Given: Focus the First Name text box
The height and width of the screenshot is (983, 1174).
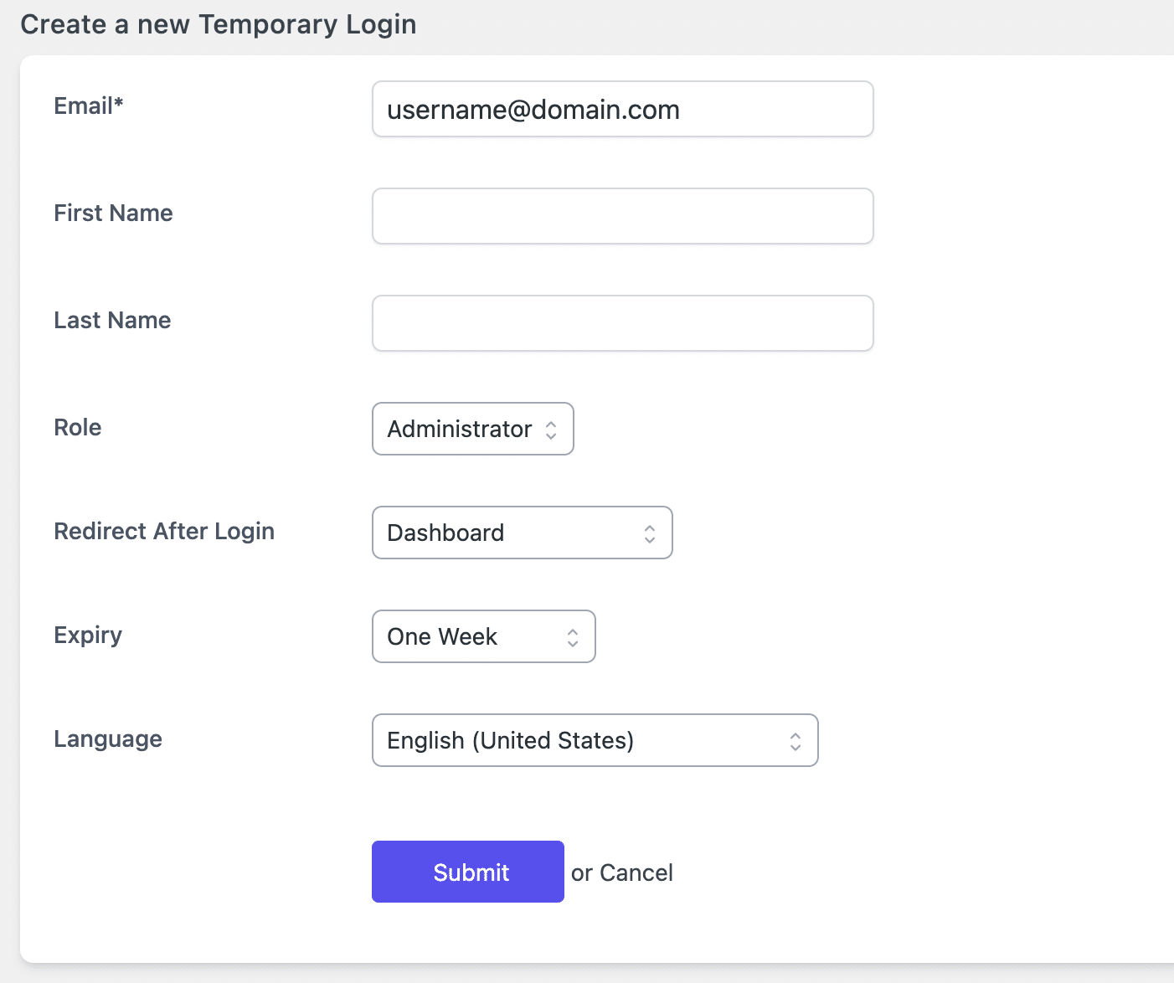Looking at the screenshot, I should pyautogui.click(x=622, y=216).
